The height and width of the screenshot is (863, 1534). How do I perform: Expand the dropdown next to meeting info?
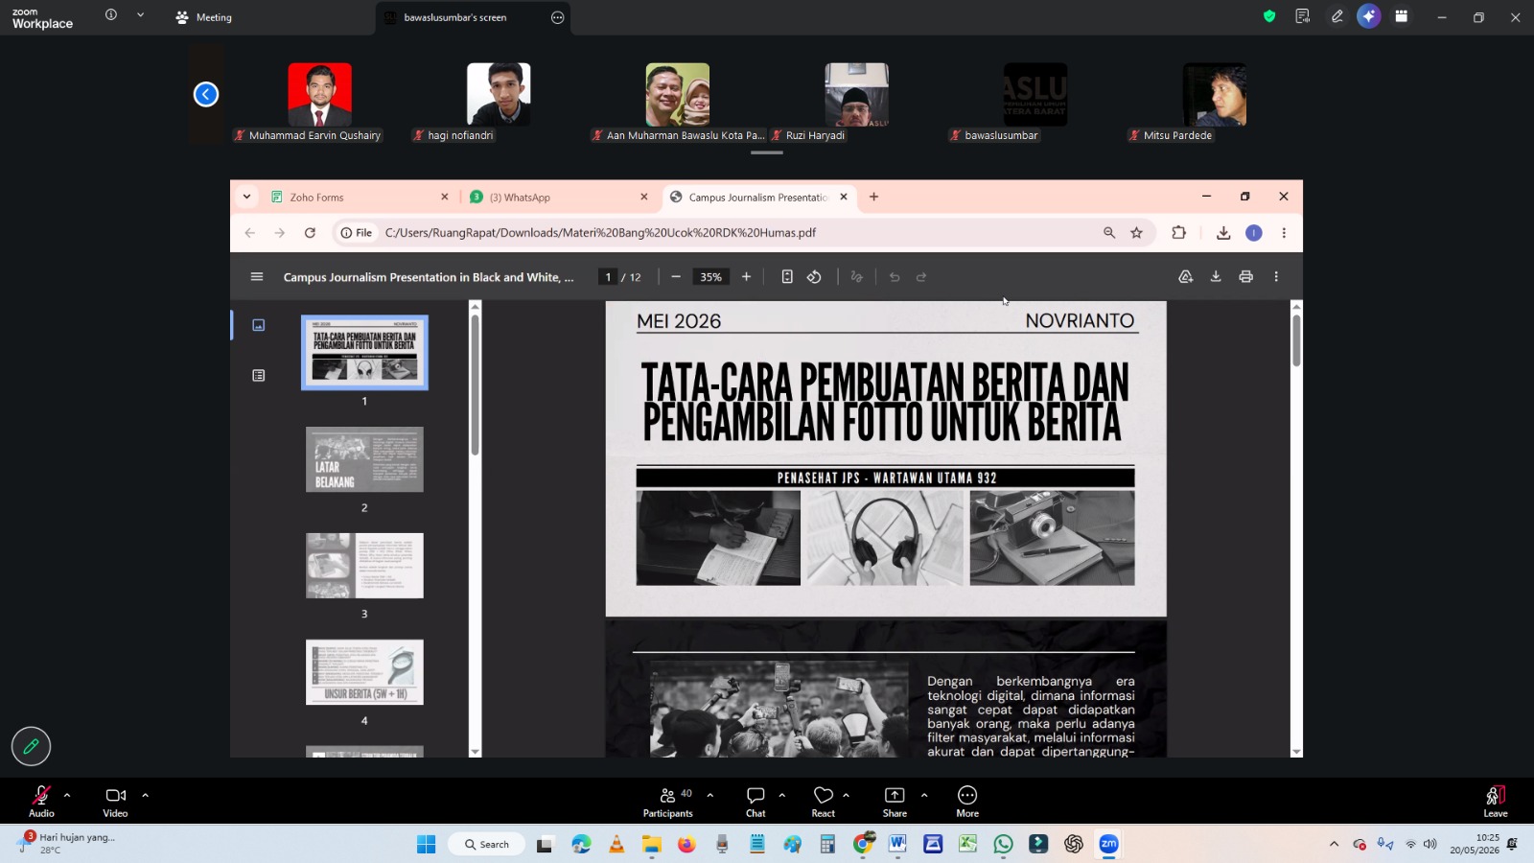click(140, 15)
